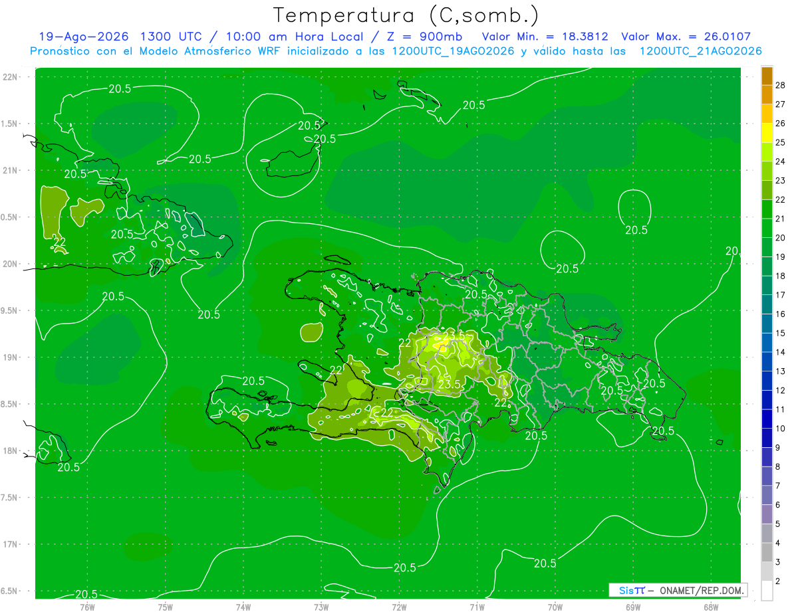Click the orange legend band between 27 and 28
Screen dimensions: 798x616
(767, 94)
